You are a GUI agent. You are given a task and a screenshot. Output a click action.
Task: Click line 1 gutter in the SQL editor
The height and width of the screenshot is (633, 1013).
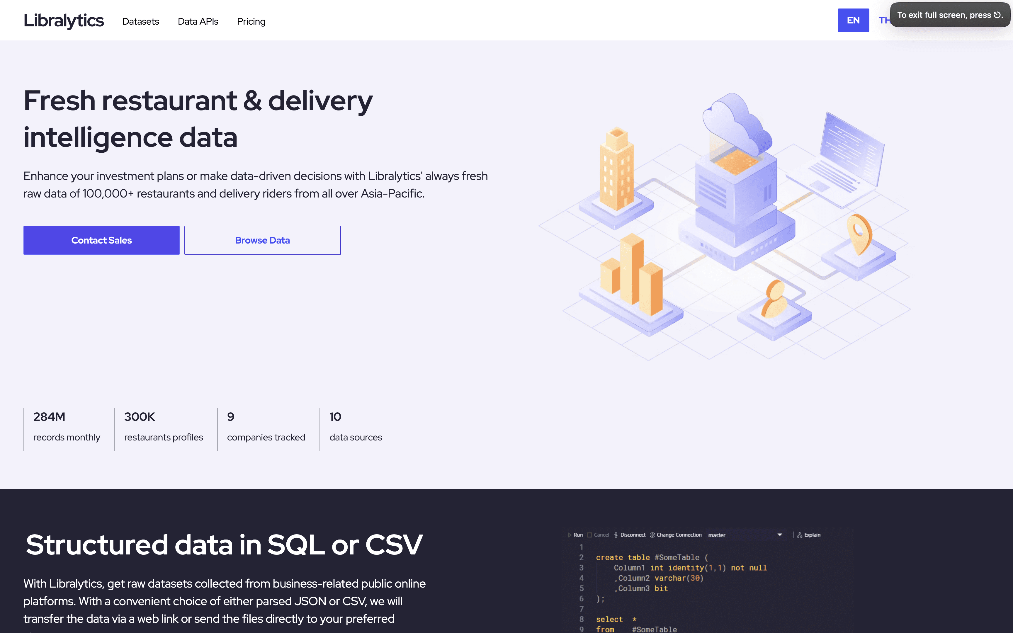click(582, 547)
